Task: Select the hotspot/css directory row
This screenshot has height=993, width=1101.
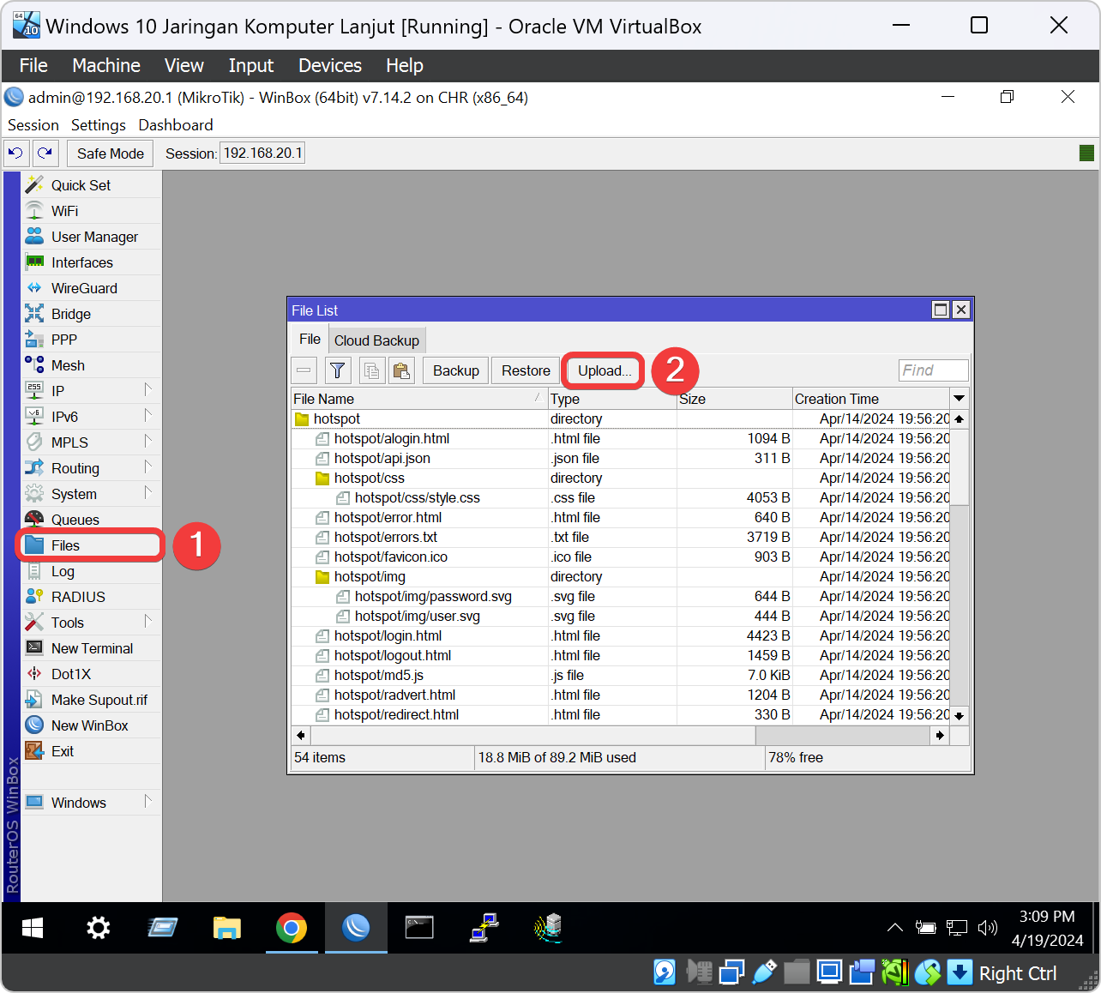Action: [621, 478]
